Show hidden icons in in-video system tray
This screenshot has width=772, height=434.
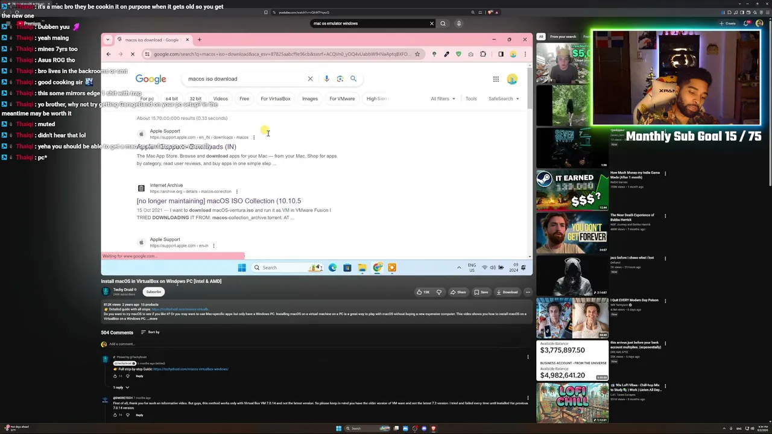(459, 268)
